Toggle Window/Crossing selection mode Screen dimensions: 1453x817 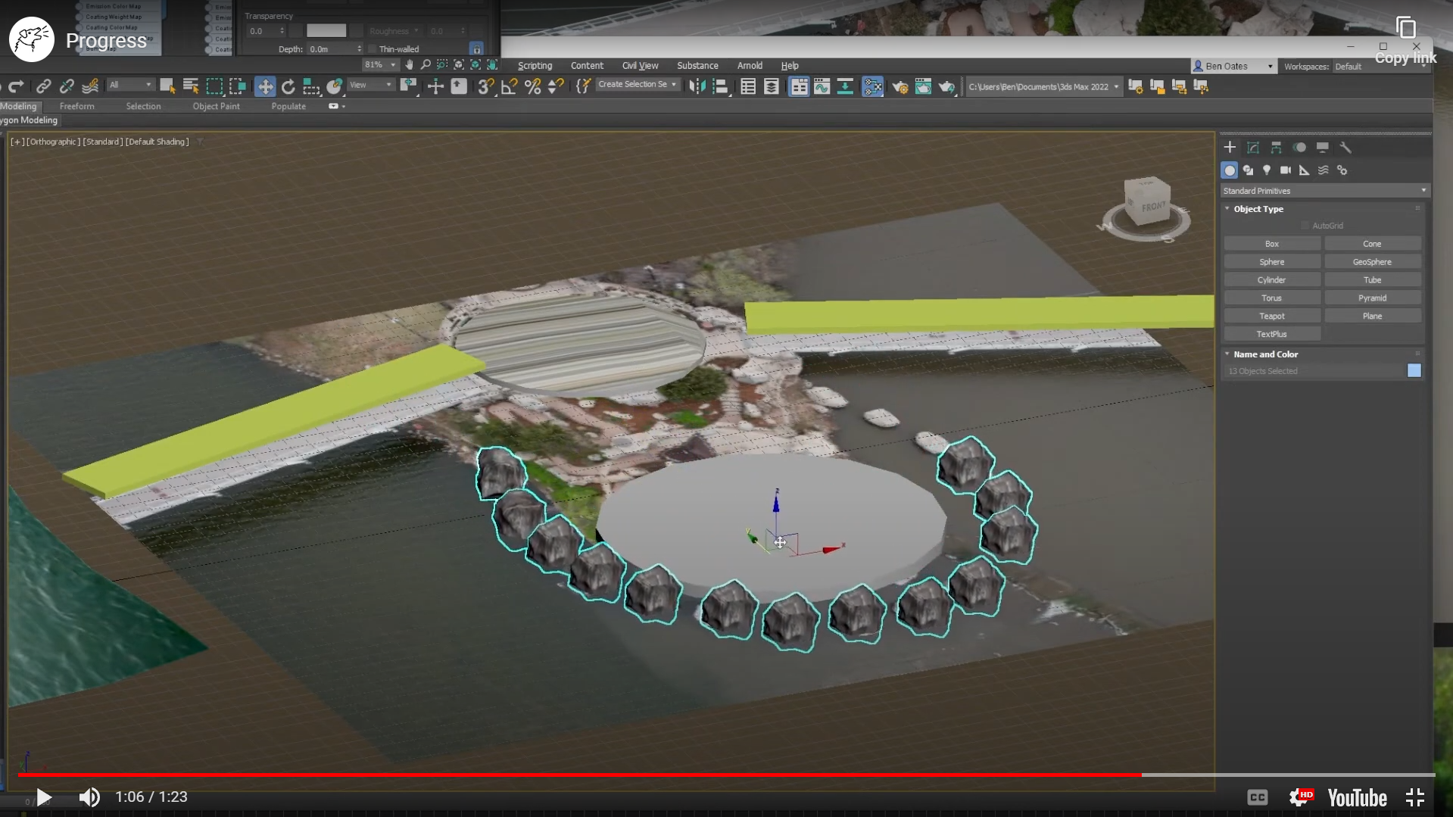point(238,86)
